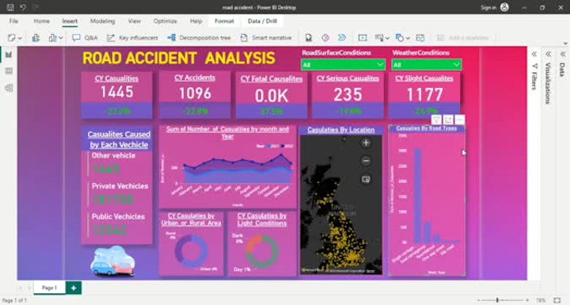Screen dimensions: 570x305
Task: Open WeatherConditions slicer dropdown
Action: pos(427,65)
